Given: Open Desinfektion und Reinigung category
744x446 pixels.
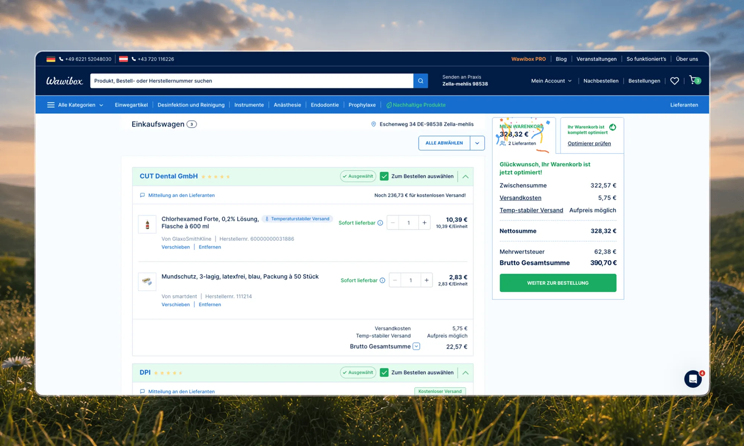Looking at the screenshot, I should [191, 105].
